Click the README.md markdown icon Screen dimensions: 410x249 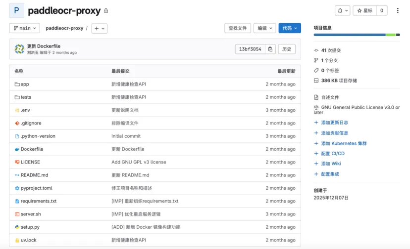[x=17, y=175]
